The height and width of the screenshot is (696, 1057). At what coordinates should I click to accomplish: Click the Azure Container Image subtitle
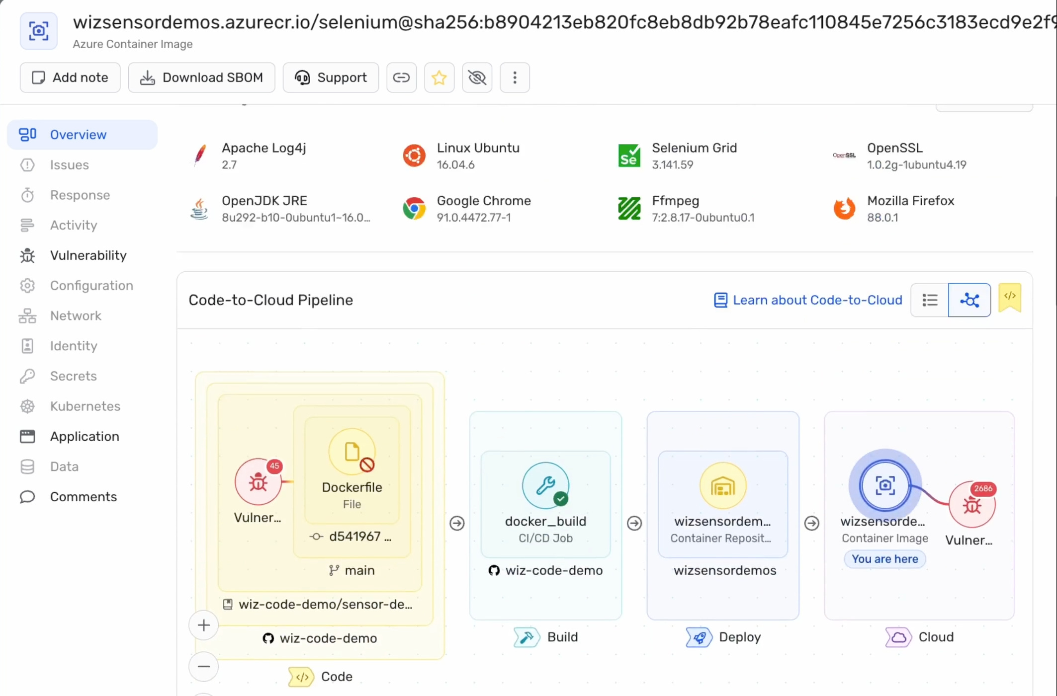coord(133,44)
